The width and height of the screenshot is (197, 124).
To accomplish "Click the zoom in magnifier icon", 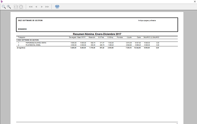I will click(9, 7).
